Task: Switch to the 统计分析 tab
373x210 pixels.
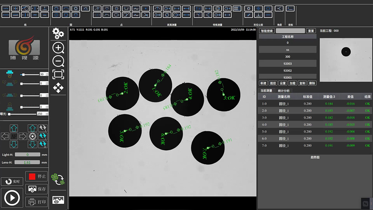Action: click(x=284, y=91)
